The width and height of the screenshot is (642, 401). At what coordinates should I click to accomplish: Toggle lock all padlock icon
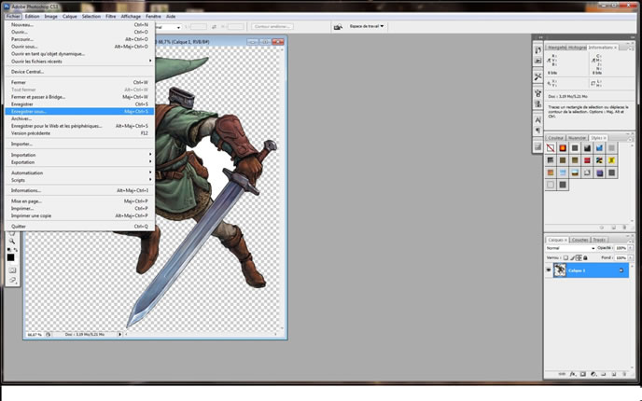tap(585, 257)
